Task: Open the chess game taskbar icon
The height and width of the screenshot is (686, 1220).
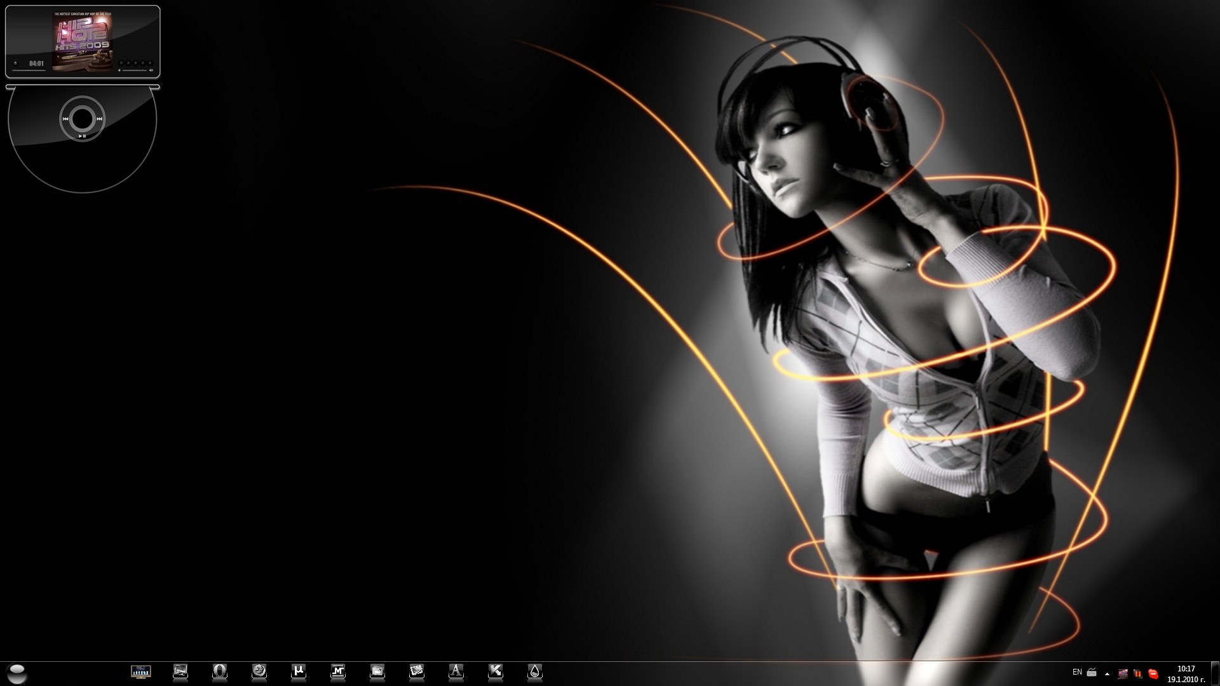Action: click(x=141, y=671)
